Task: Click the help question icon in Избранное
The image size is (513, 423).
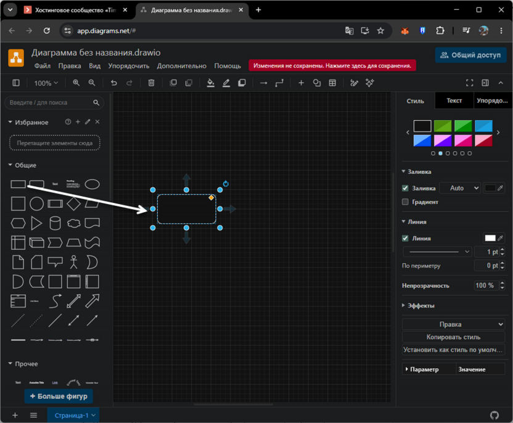Action: point(68,121)
